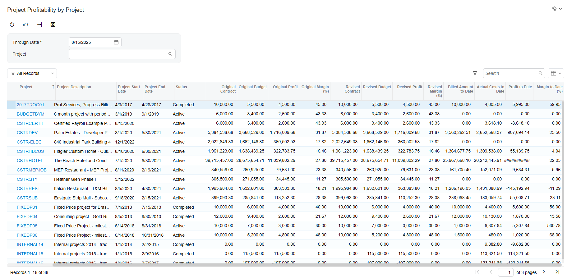Click the 12/1/2022 start date cell
567x278 pixels.
point(125,142)
